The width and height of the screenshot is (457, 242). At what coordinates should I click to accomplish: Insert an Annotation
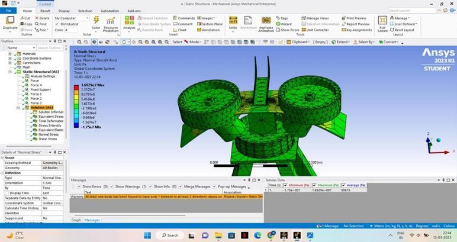[208, 30]
